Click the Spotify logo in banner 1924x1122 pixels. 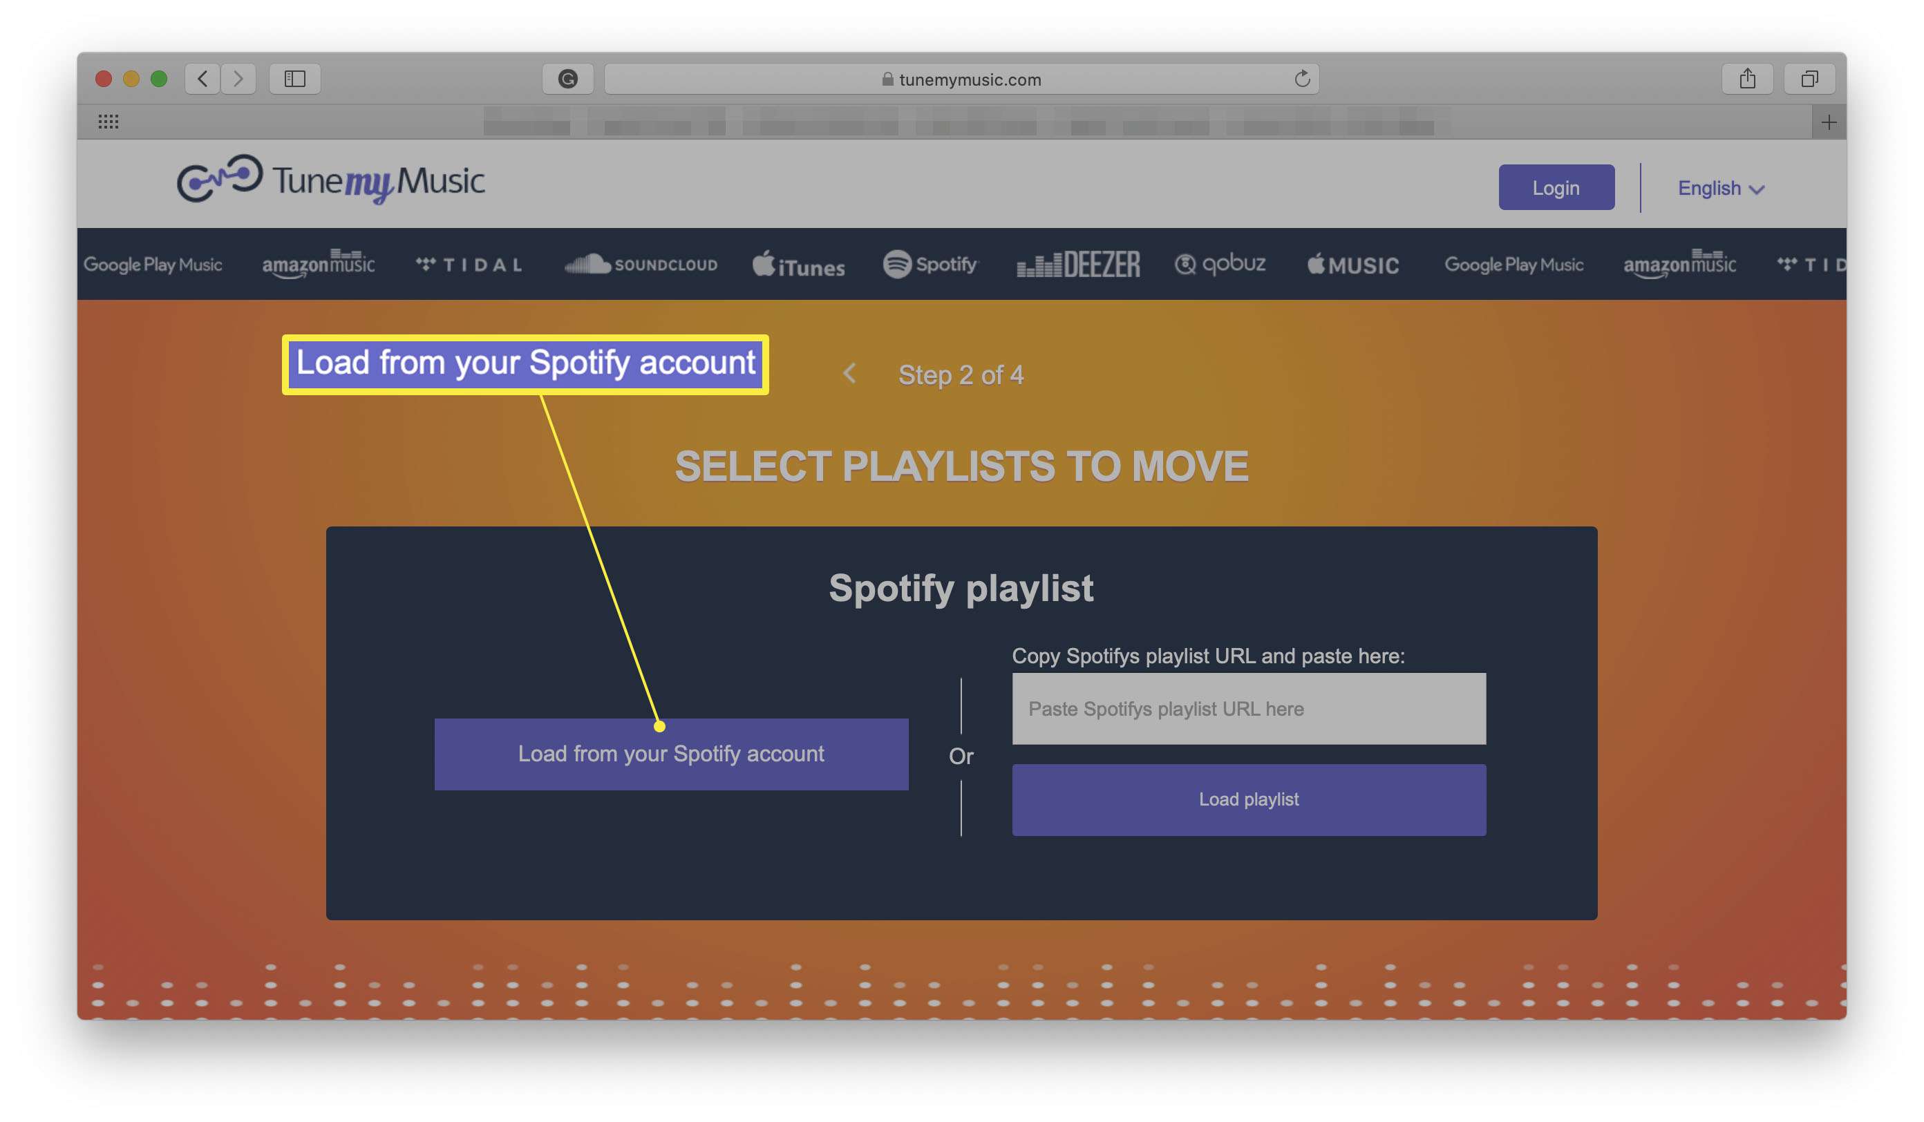930,264
